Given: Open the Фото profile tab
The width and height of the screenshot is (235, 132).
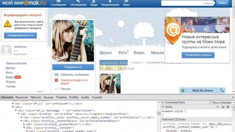Looking at the screenshot, I should tap(122, 53).
